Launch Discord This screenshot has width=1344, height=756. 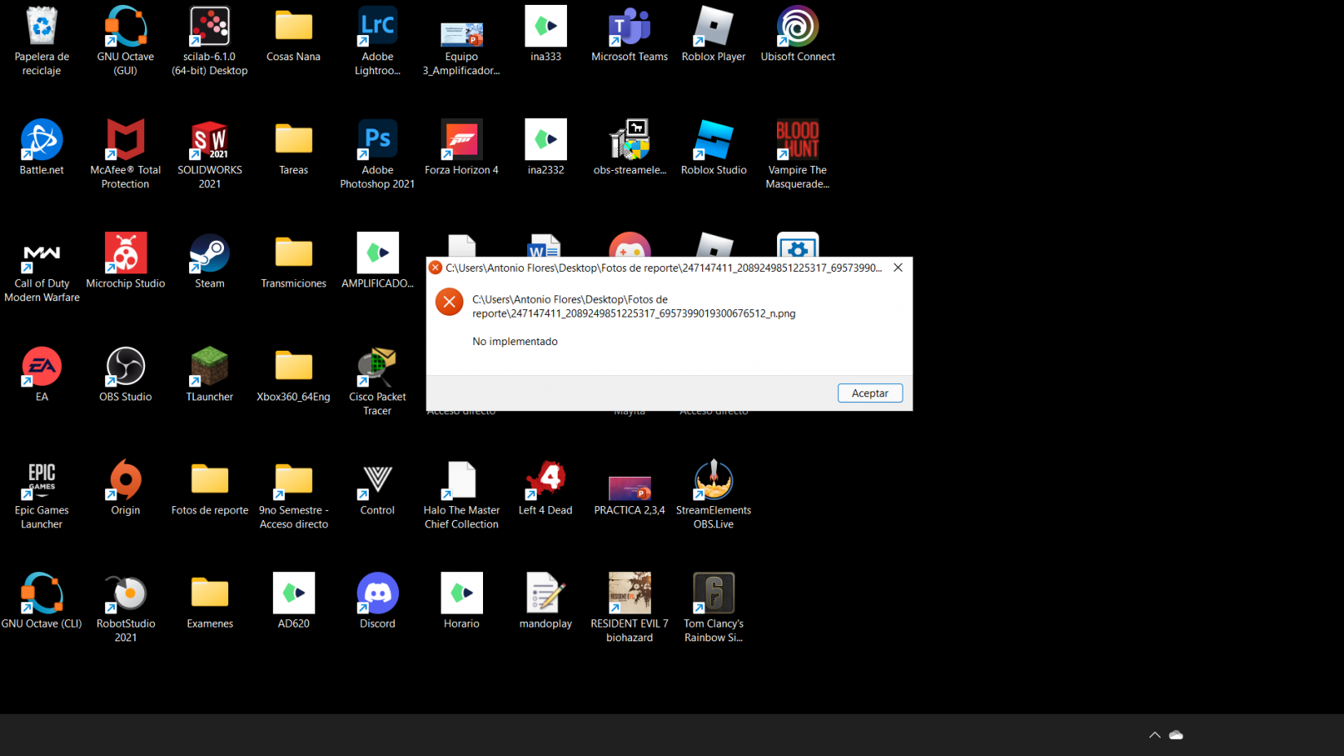pos(377,601)
